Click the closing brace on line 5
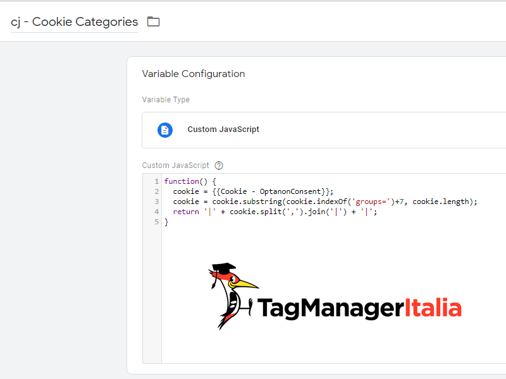 pyautogui.click(x=166, y=222)
